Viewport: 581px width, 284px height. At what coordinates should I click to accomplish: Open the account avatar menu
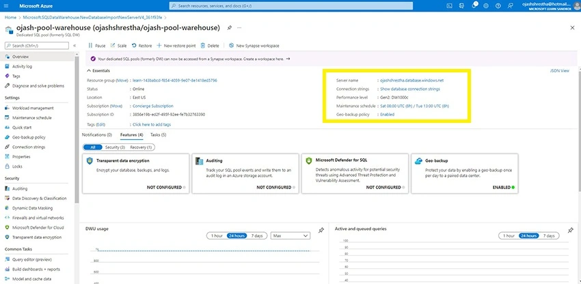[576, 6]
